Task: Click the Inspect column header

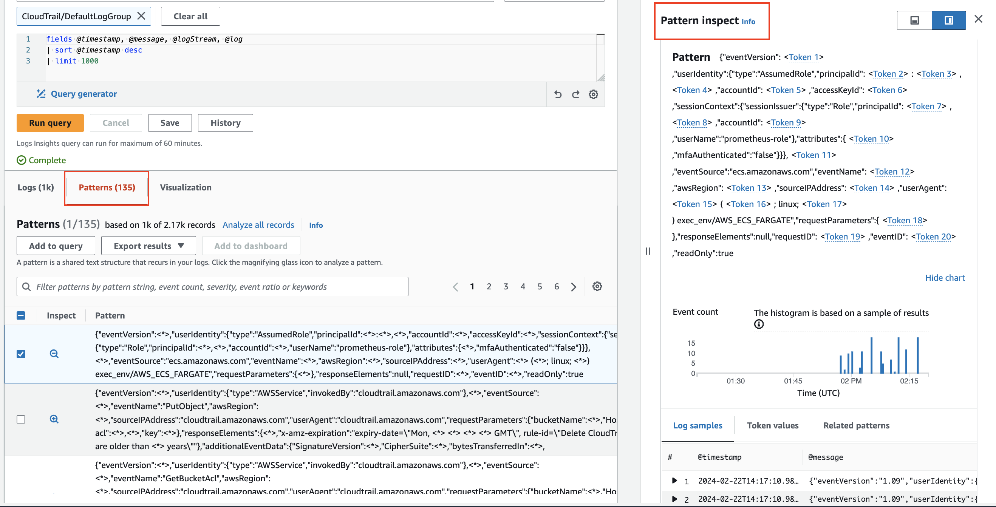Action: 61,315
